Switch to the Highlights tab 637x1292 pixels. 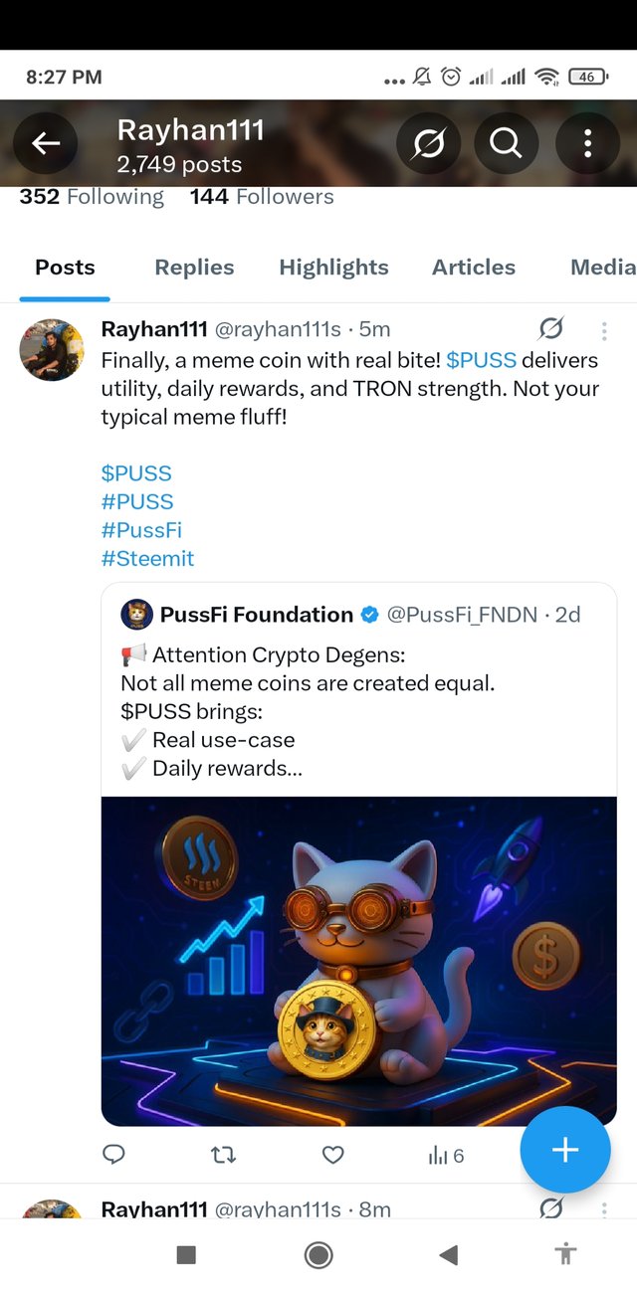(x=333, y=267)
